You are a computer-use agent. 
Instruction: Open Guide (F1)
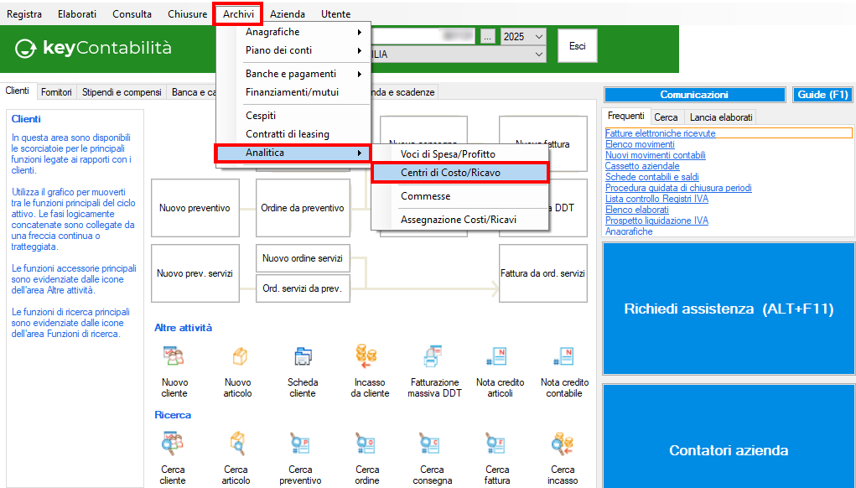pyautogui.click(x=823, y=95)
